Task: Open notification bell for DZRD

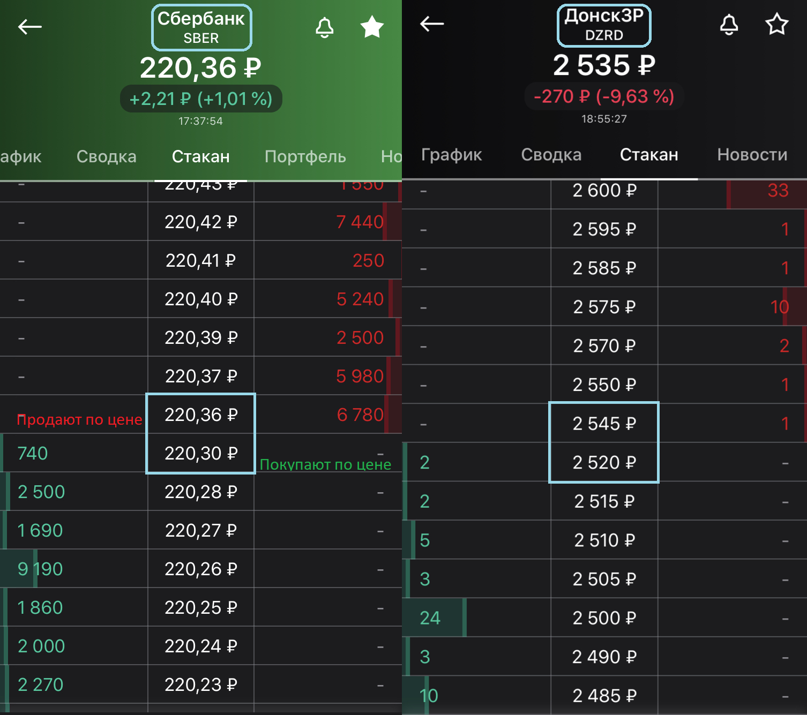Action: coord(729,25)
